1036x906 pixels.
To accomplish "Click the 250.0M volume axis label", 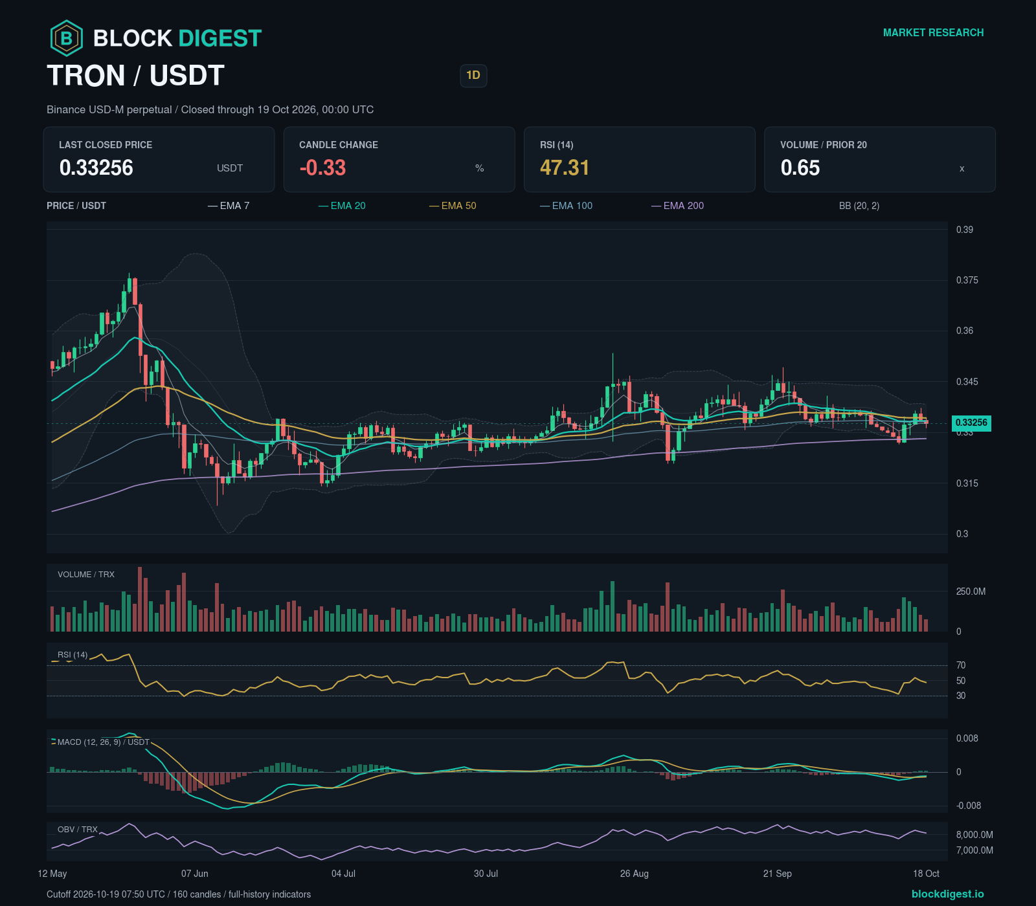I will tap(971, 591).
